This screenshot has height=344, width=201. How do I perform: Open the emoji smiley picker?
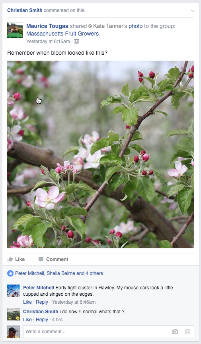pyautogui.click(x=187, y=332)
